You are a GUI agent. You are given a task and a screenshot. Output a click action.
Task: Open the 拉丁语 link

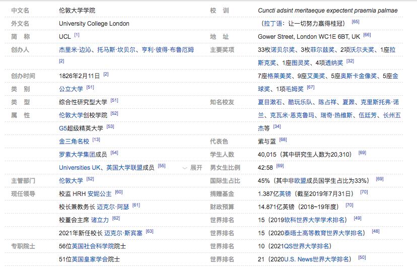[273, 23]
